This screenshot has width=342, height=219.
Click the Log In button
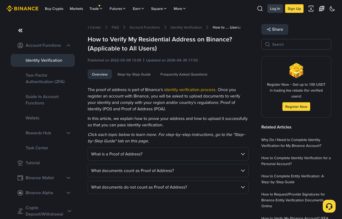(275, 9)
